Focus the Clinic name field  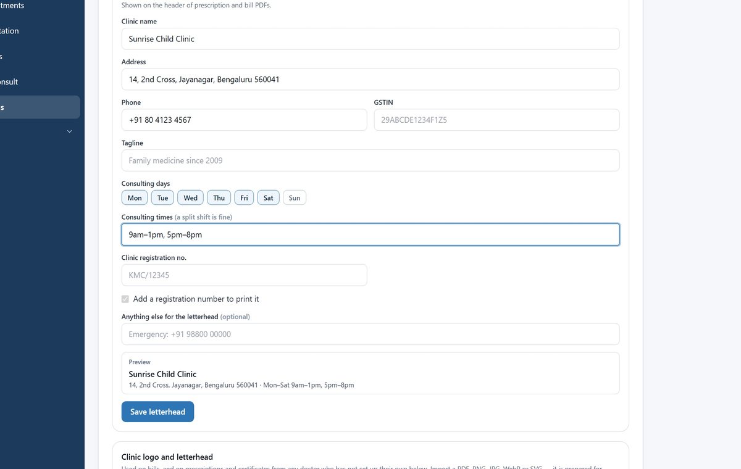pos(371,39)
